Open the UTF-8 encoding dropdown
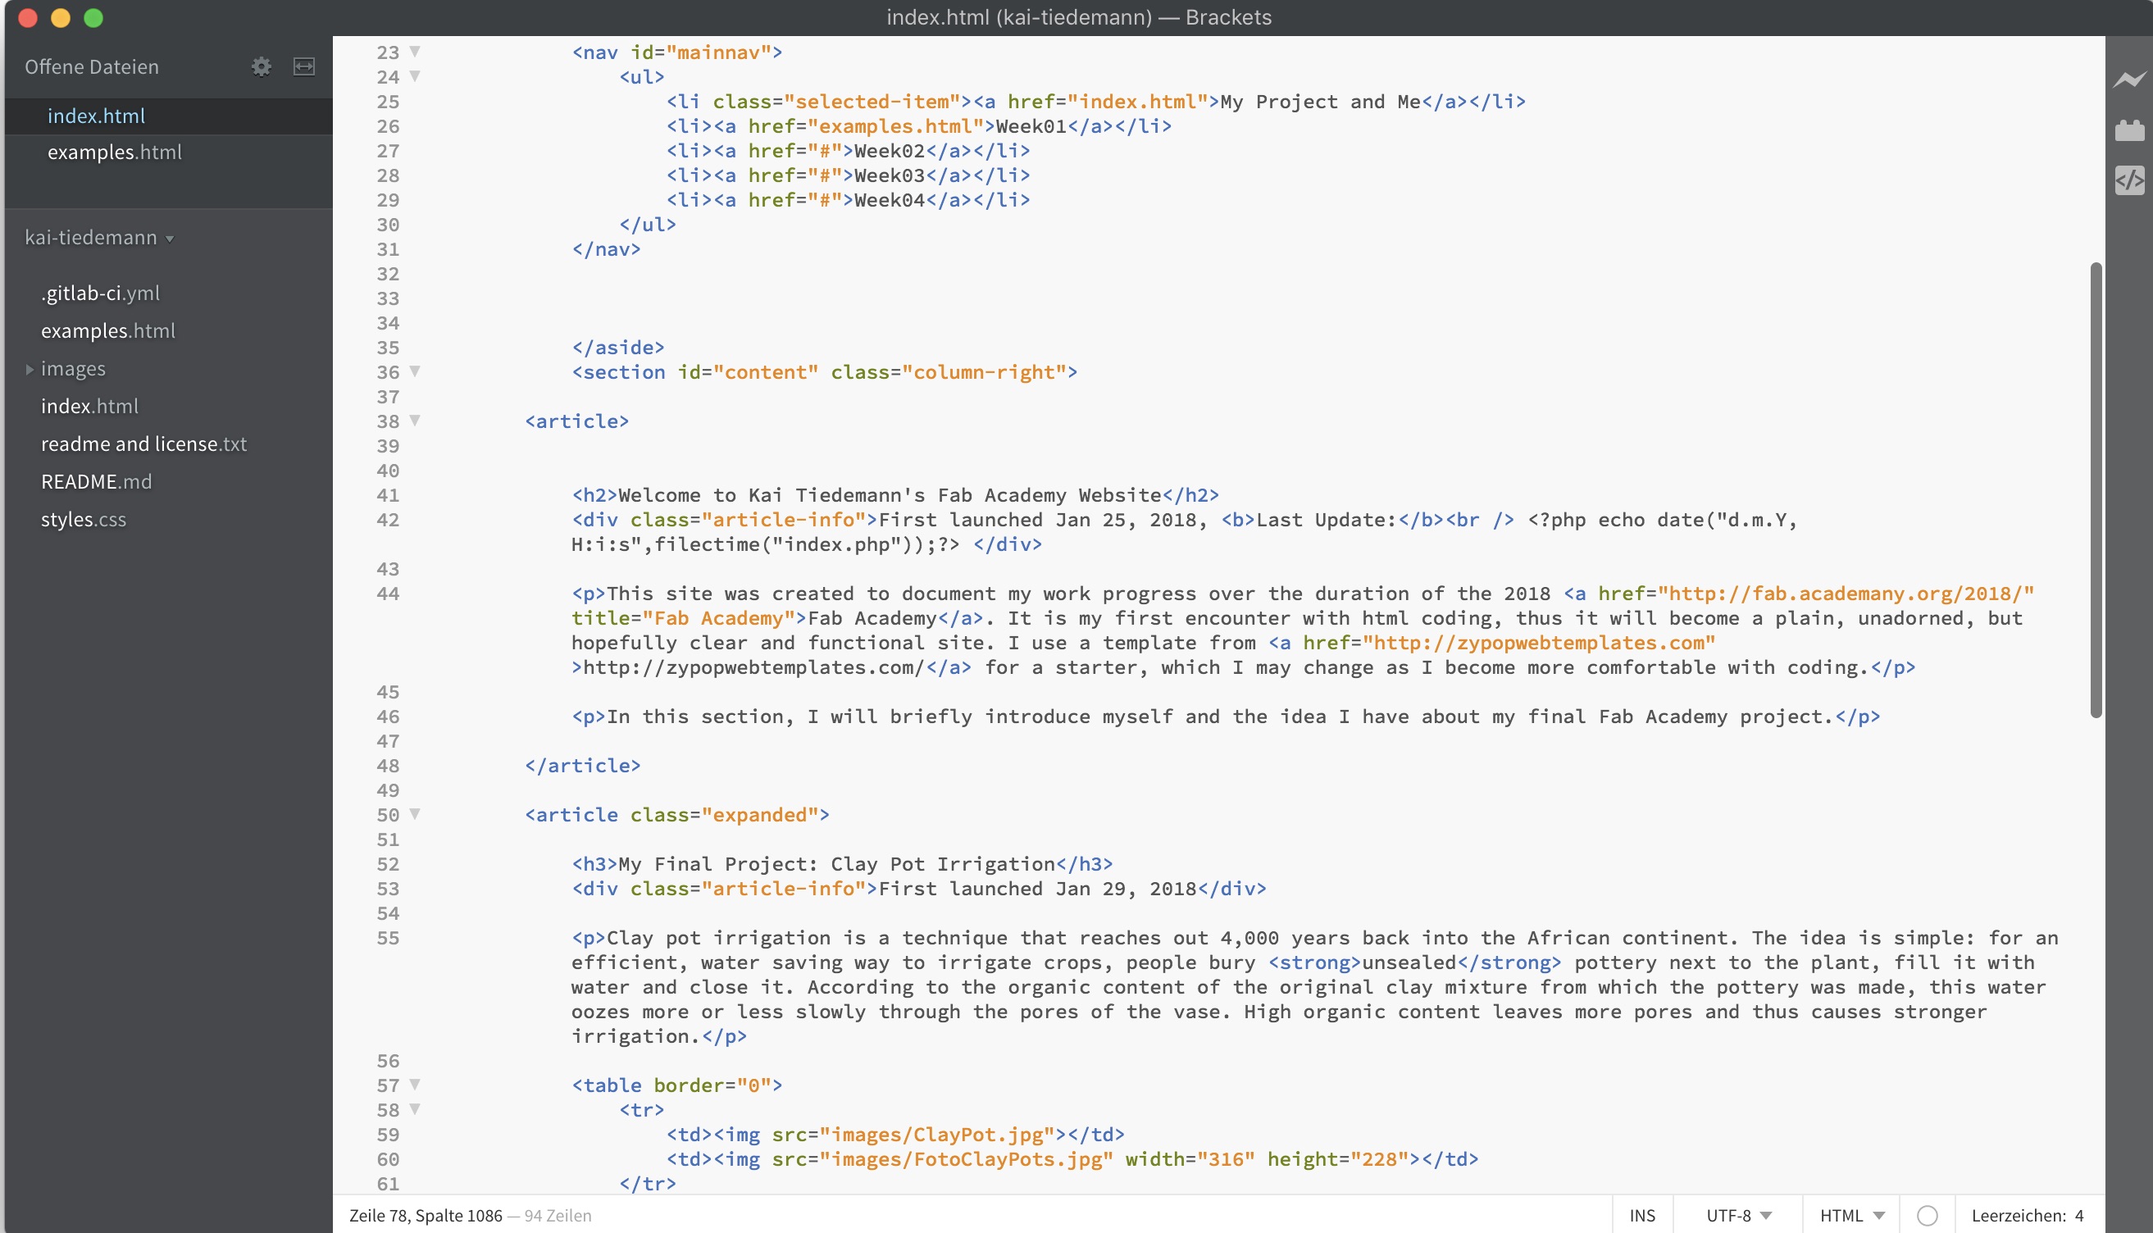Viewport: 2153px width, 1233px height. (1738, 1215)
